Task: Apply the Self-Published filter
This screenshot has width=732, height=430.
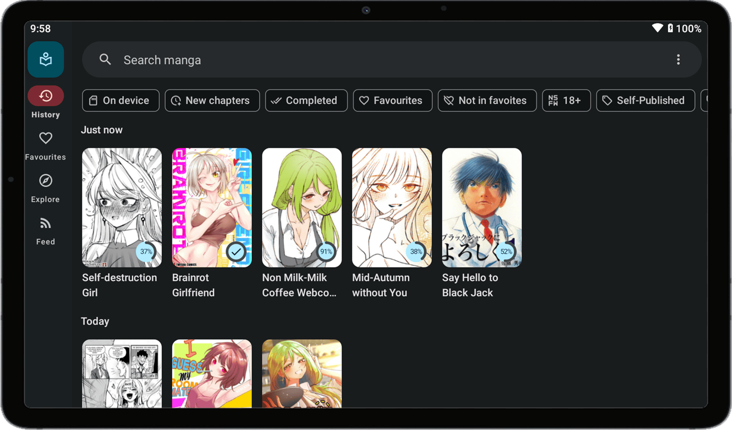Action: click(x=645, y=100)
